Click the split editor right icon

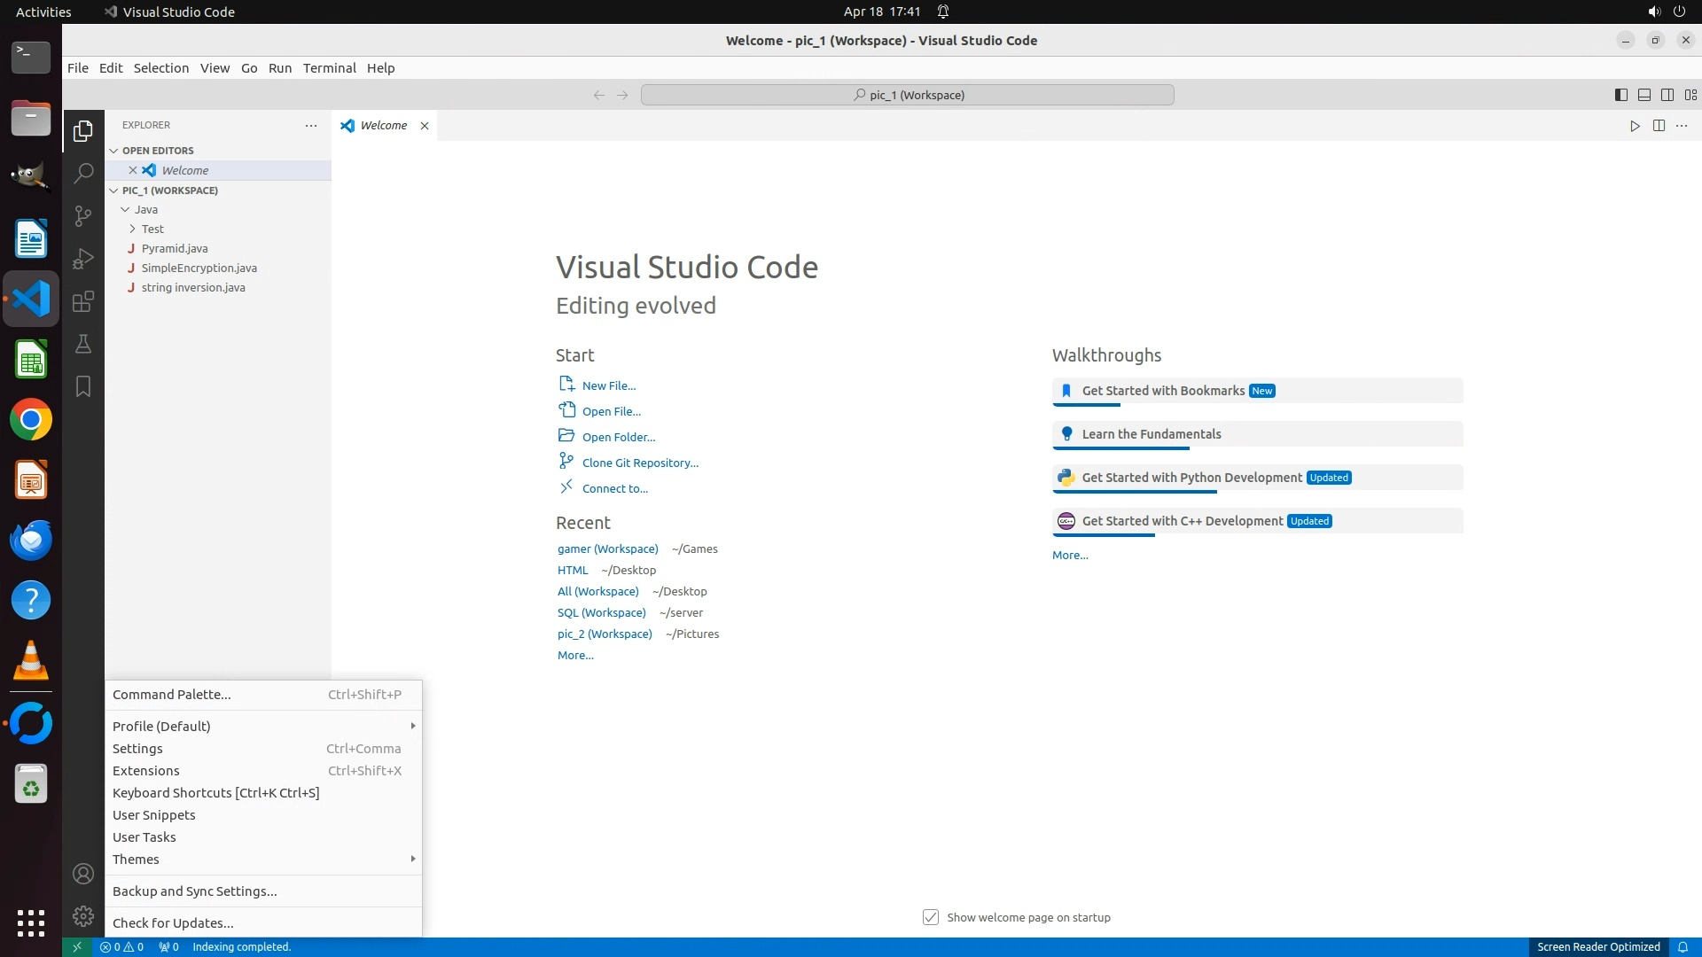1659,126
